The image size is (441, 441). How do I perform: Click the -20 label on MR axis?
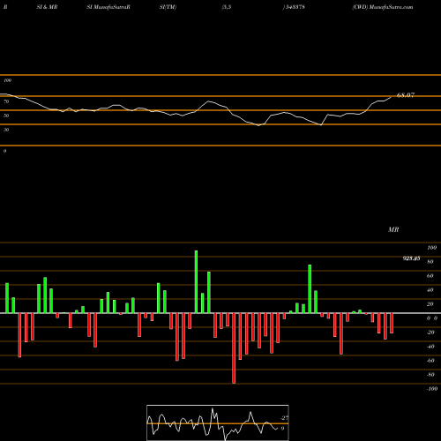[x=430, y=333]
